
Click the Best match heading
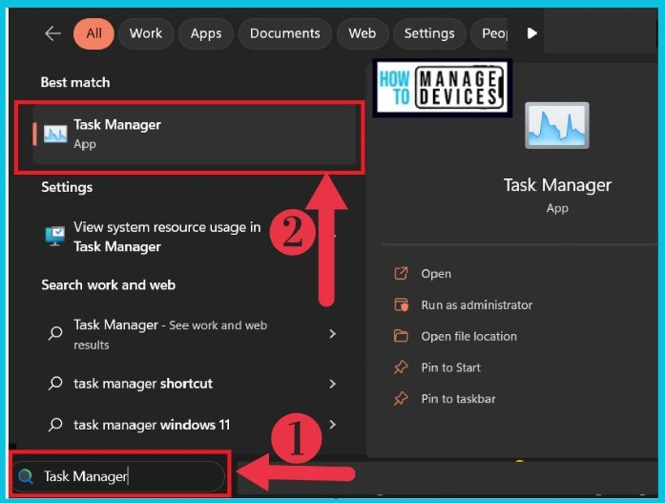75,82
